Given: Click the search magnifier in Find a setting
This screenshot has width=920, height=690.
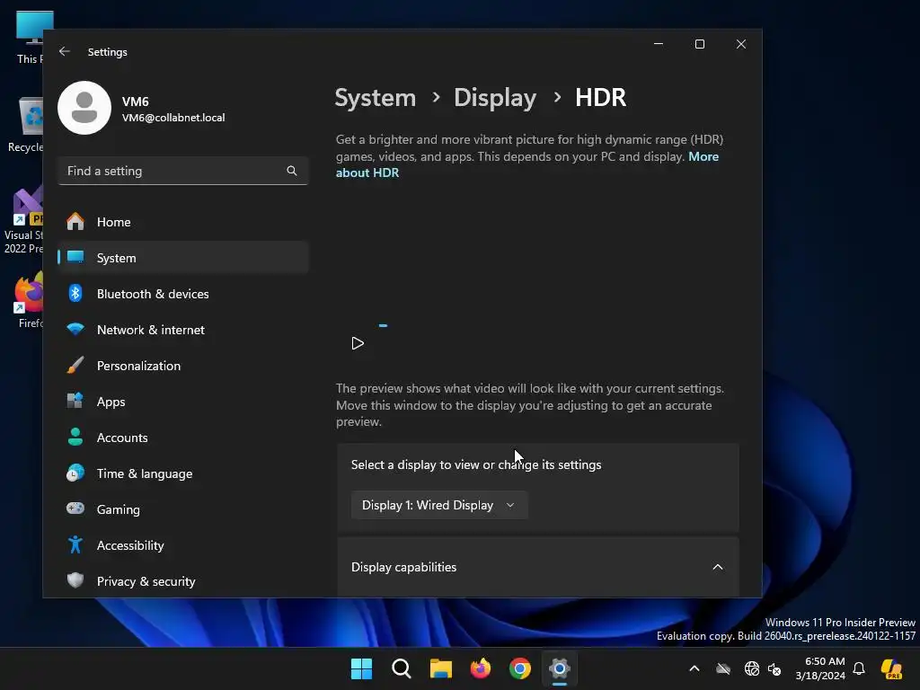Looking at the screenshot, I should (292, 171).
